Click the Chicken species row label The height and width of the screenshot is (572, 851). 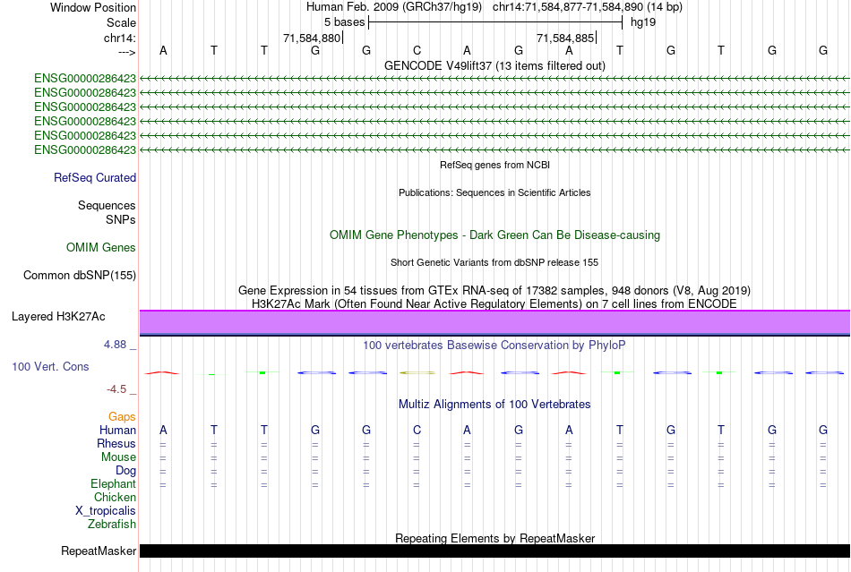115,497
